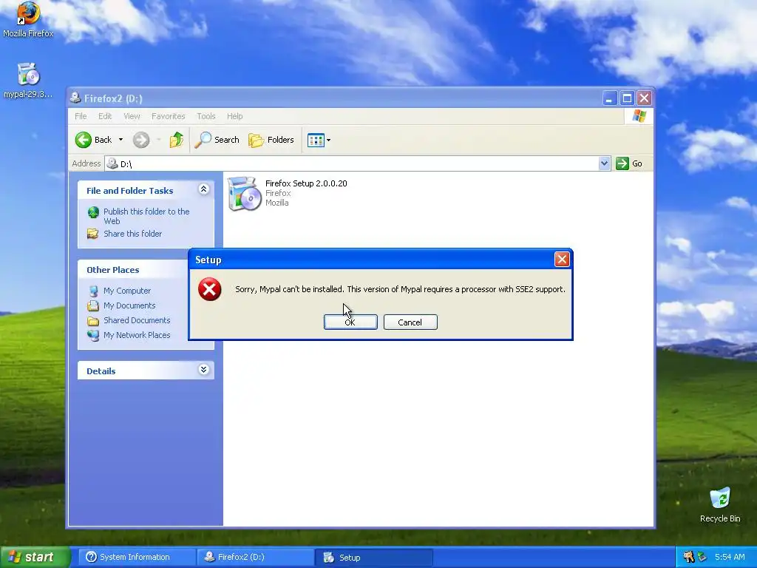Viewport: 757px width, 568px height.
Task: Click Publish this folder to the Web
Action: coord(146,216)
